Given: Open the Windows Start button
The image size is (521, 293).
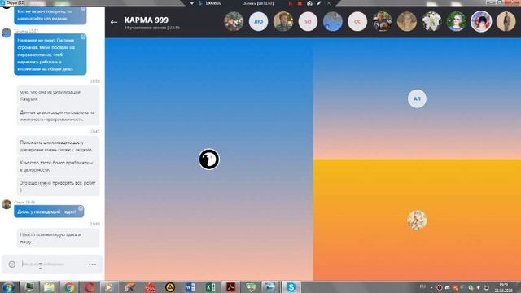Looking at the screenshot, I should click(8, 287).
